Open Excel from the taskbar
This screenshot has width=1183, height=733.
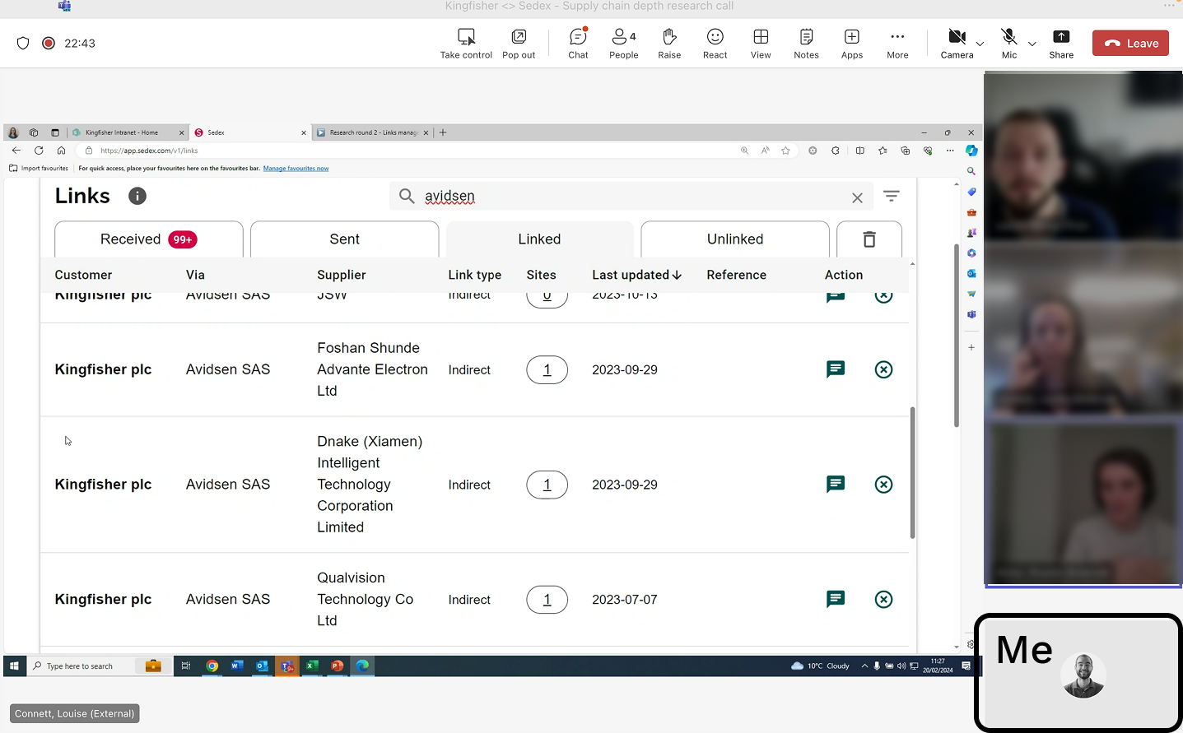312,666
